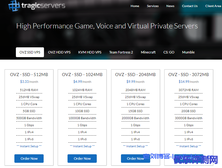Viewport: 222px width, 168px height.
Task: Click the OVZ - SSD - 1024MB heading
Action: [x=82, y=75]
